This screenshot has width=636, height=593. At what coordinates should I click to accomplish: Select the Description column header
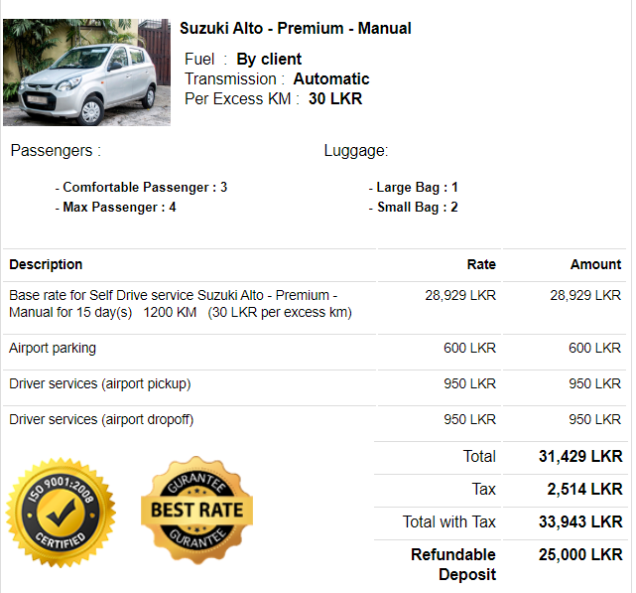(46, 264)
